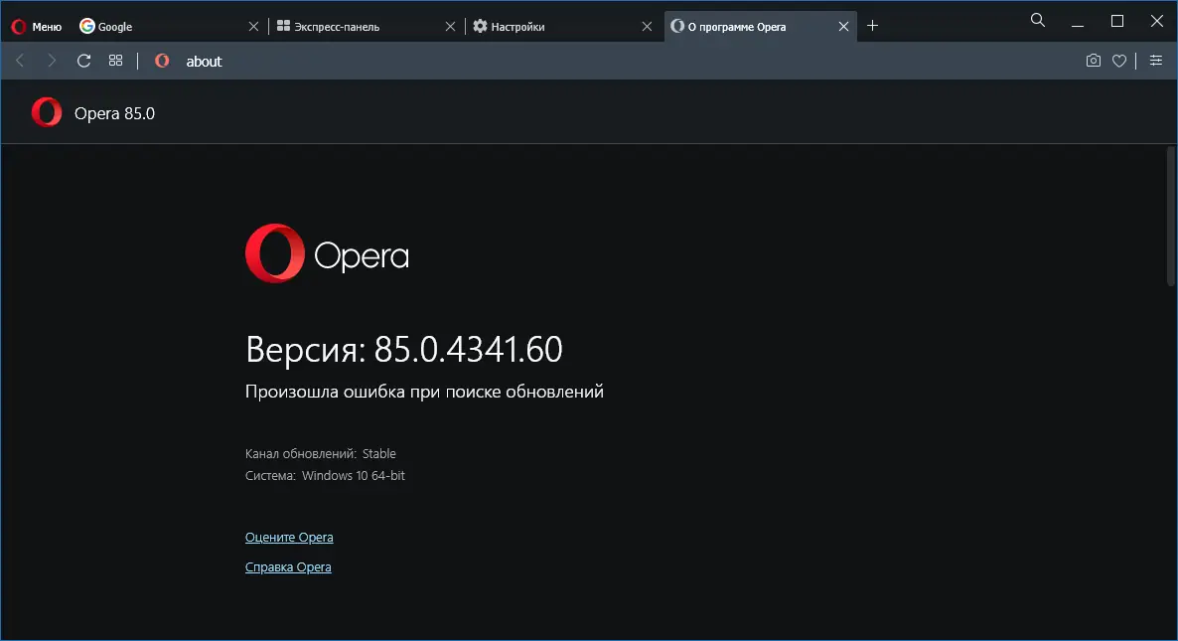Open a new tab with plus icon

click(872, 26)
